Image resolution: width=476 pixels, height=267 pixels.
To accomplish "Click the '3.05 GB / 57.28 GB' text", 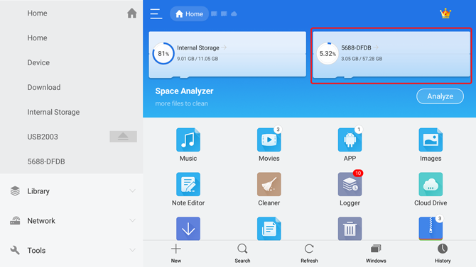I will [x=362, y=59].
